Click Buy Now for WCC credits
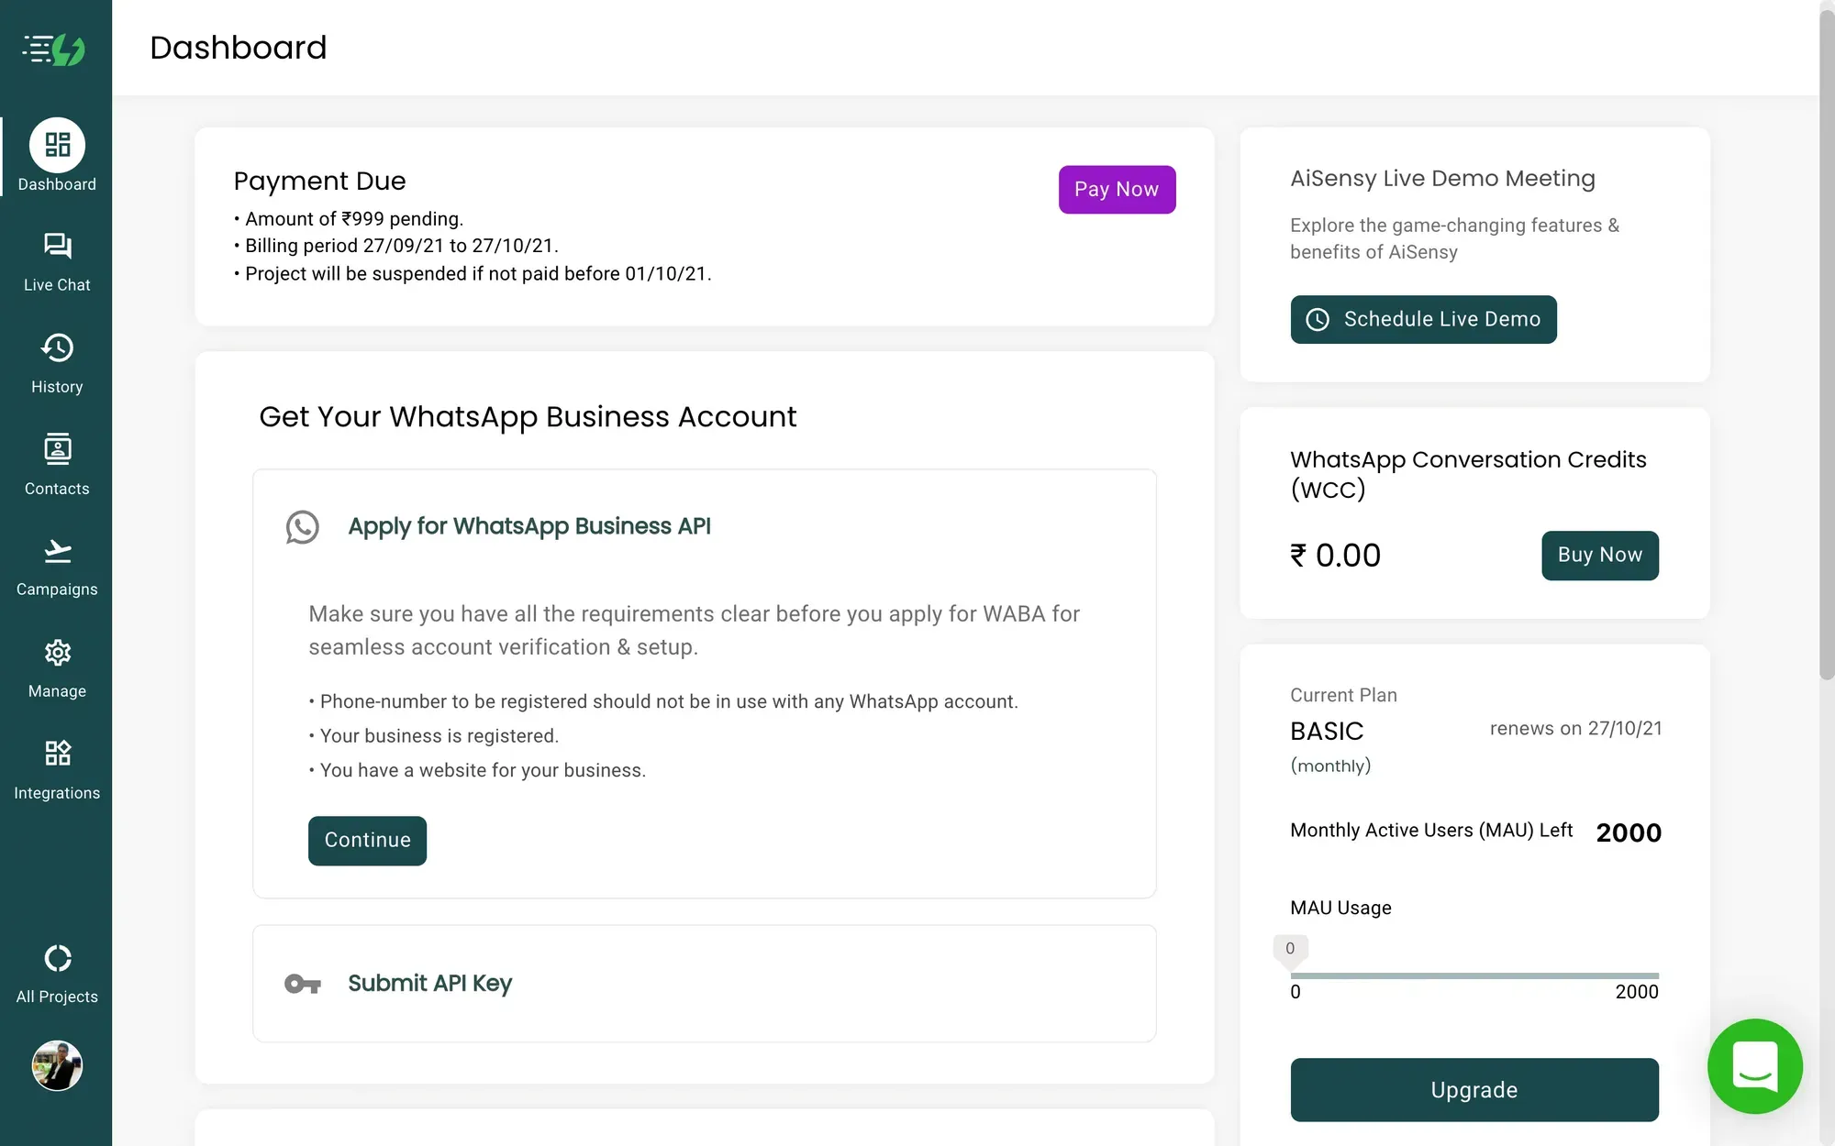The image size is (1835, 1146). coord(1599,556)
